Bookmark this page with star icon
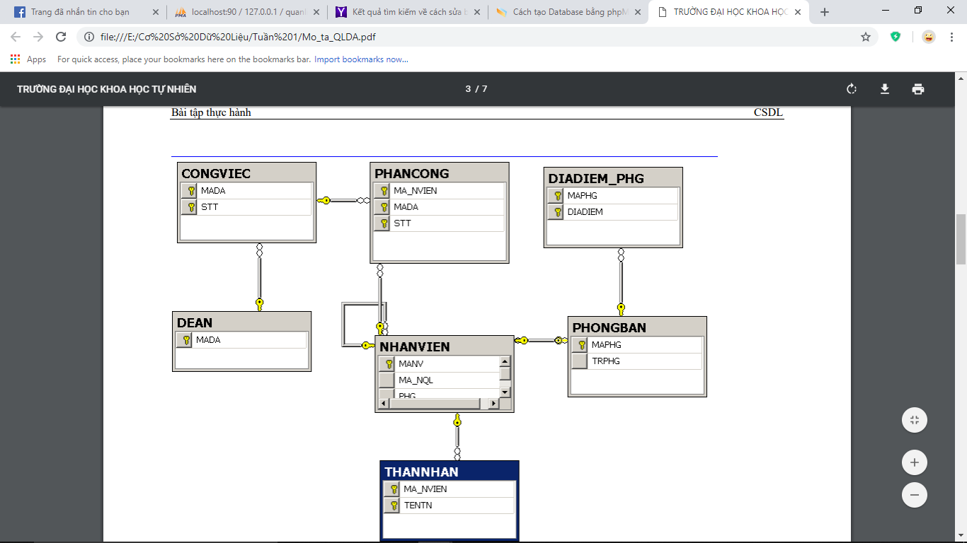 [x=865, y=37]
